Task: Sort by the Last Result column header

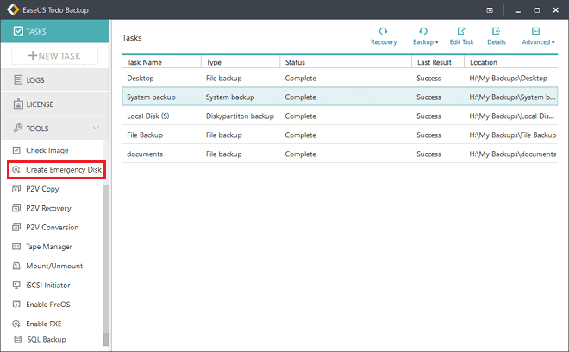Action: (x=438, y=62)
